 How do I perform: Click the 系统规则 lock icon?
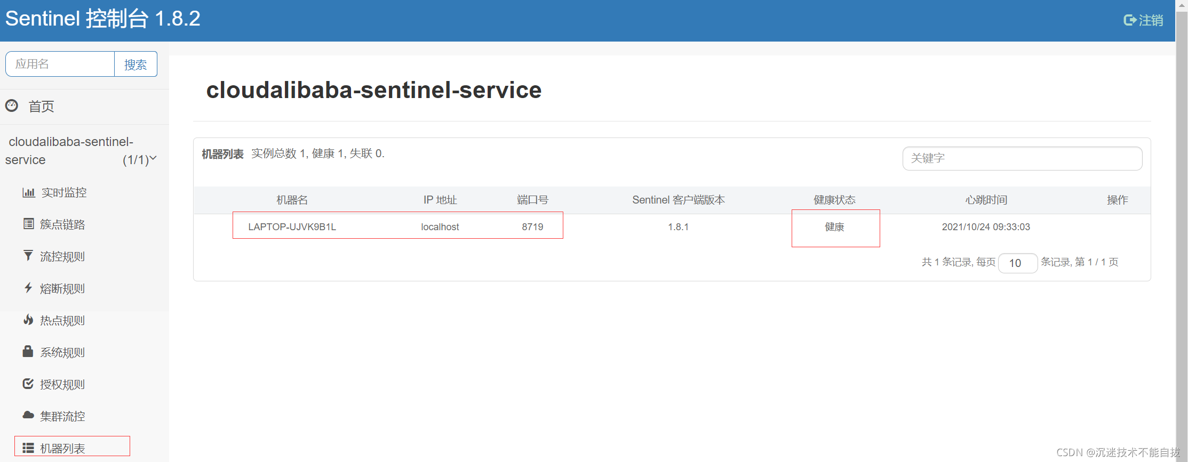(x=28, y=351)
